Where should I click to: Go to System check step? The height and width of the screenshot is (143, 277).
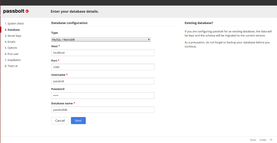coord(14,23)
